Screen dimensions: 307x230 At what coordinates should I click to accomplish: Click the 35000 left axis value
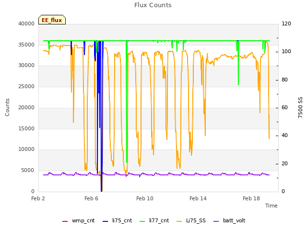pos(26,45)
